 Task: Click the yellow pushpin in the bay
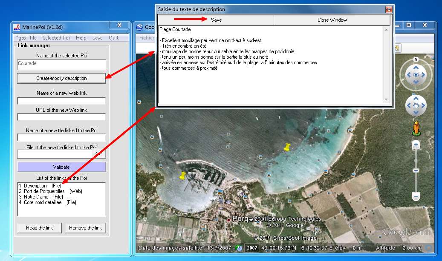(x=287, y=147)
